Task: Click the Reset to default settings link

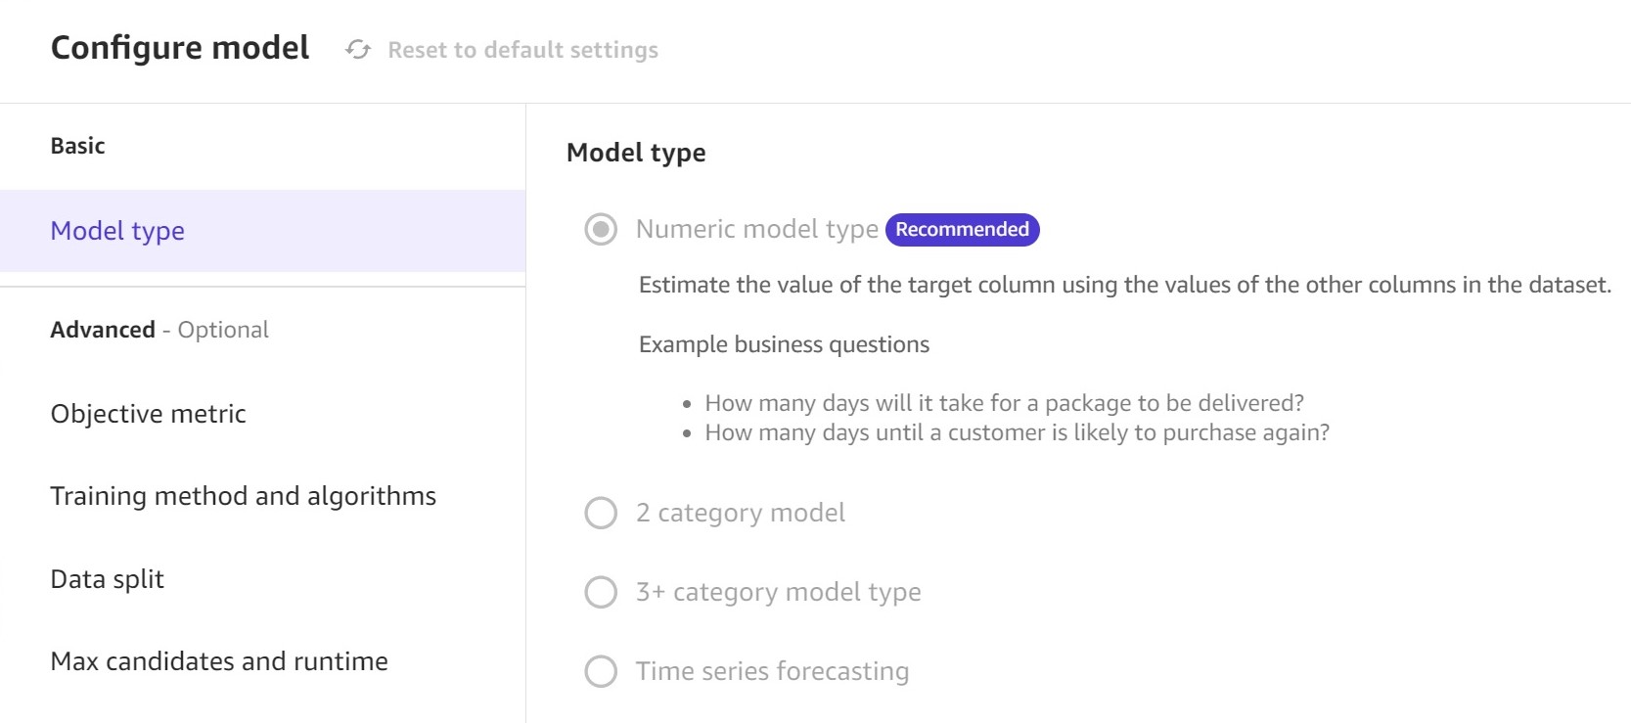Action: click(x=523, y=51)
